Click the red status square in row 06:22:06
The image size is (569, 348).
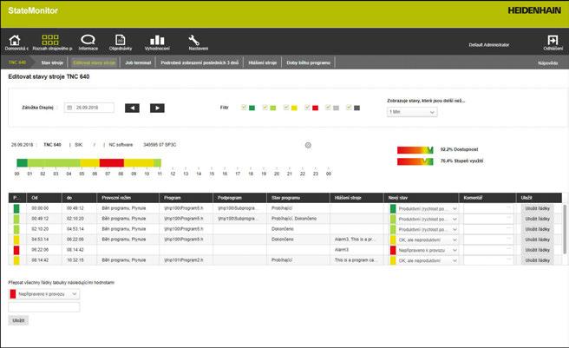(x=16, y=250)
